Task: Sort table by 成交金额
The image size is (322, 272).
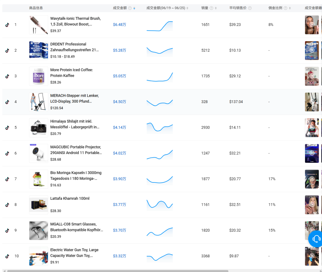Action: point(134,8)
